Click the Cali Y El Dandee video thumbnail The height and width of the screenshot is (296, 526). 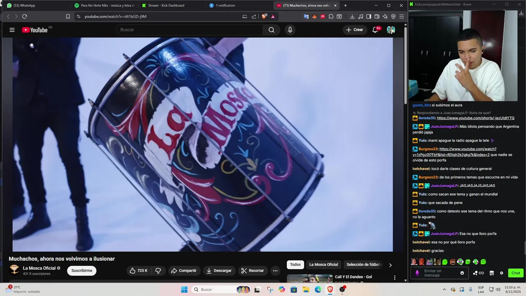click(x=309, y=279)
